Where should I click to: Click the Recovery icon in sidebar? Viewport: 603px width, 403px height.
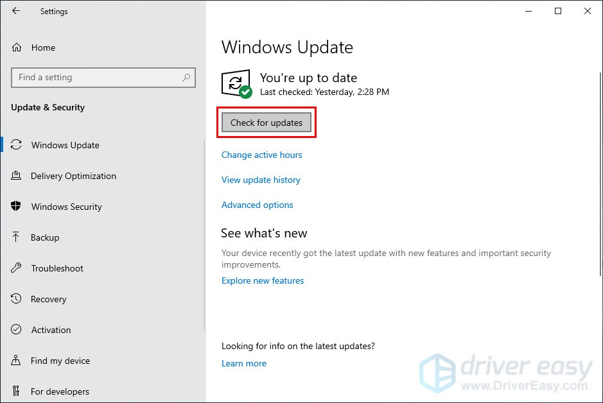point(17,299)
